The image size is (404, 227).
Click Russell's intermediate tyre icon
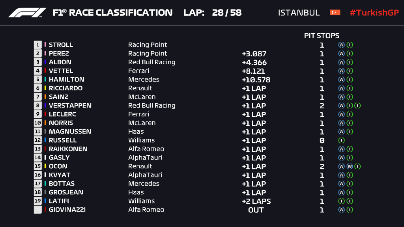pos(341,140)
